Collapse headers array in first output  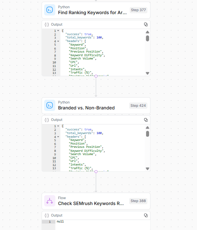click(58, 41)
